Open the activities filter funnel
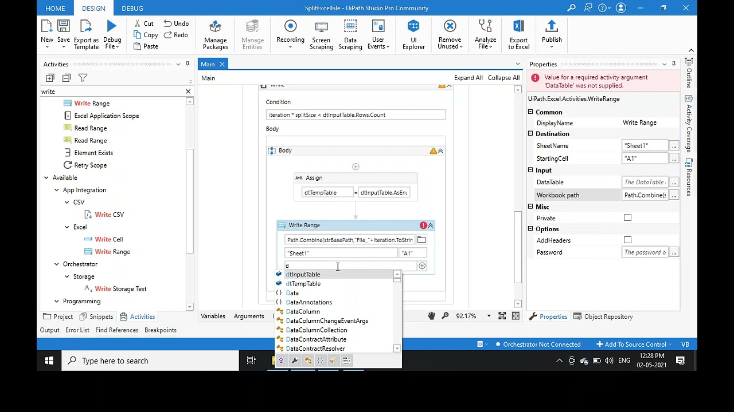 pyautogui.click(x=83, y=78)
